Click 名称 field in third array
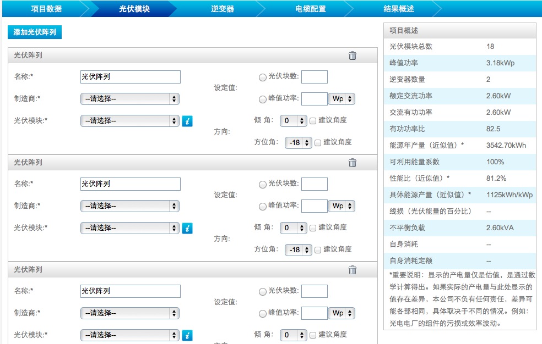 tap(131, 291)
